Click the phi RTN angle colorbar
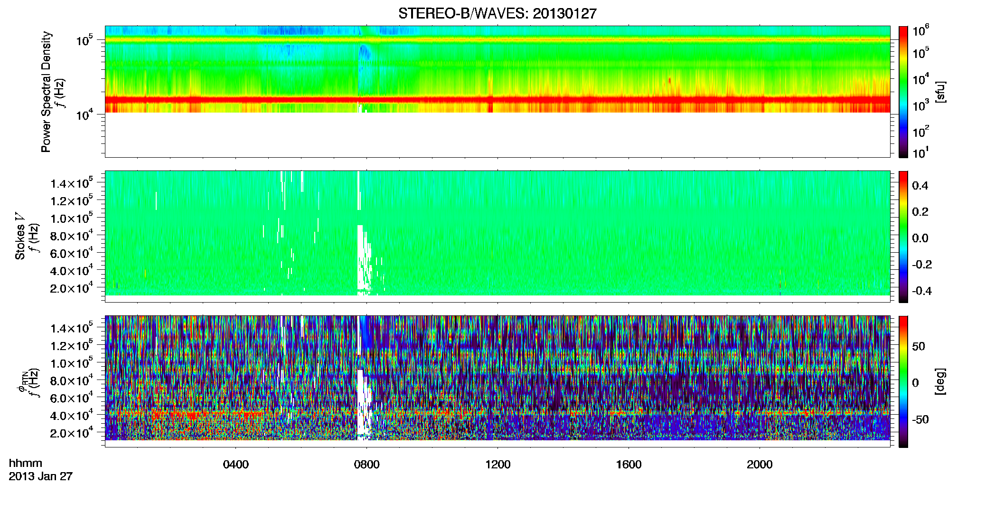This screenshot has width=995, height=513. 903,381
